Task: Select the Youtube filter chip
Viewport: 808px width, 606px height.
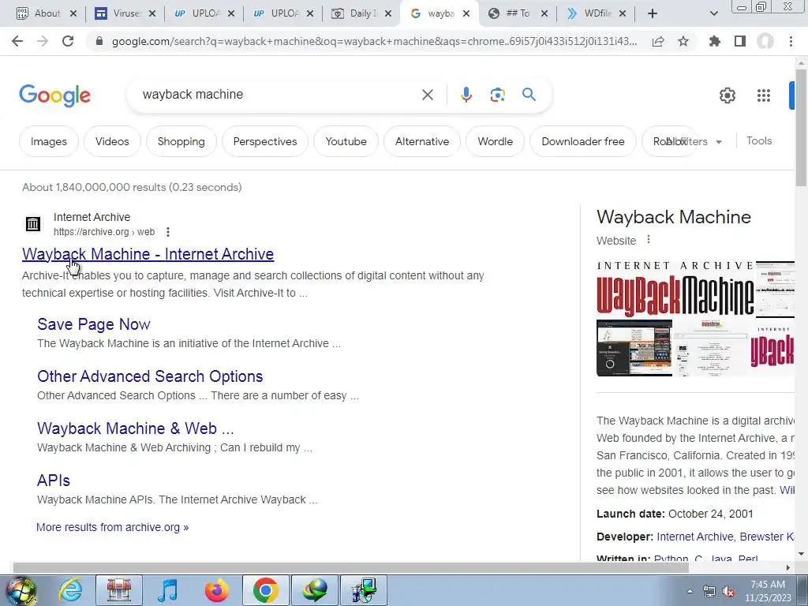Action: [346, 141]
